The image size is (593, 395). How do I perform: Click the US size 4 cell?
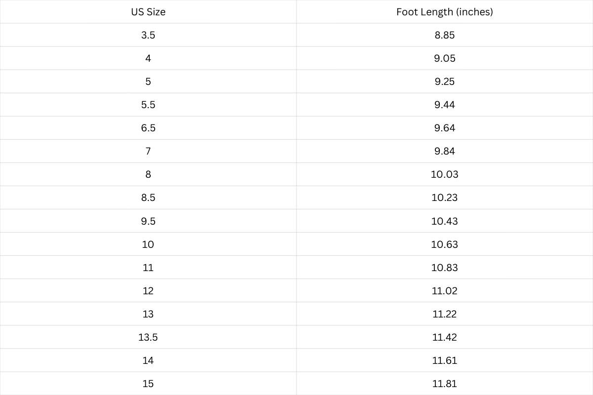click(148, 58)
